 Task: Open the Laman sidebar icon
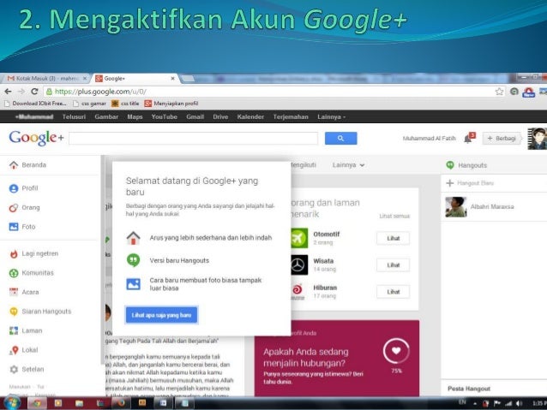tap(14, 330)
